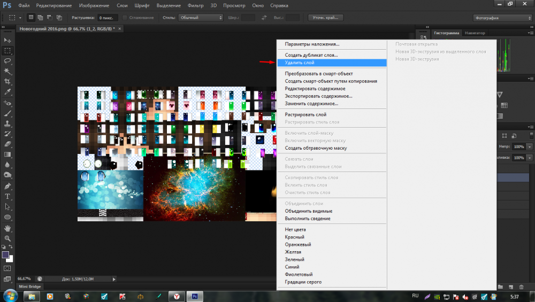The image size is (535, 302).
Task: Select the Horizontal Type tool
Action: pos(7,197)
